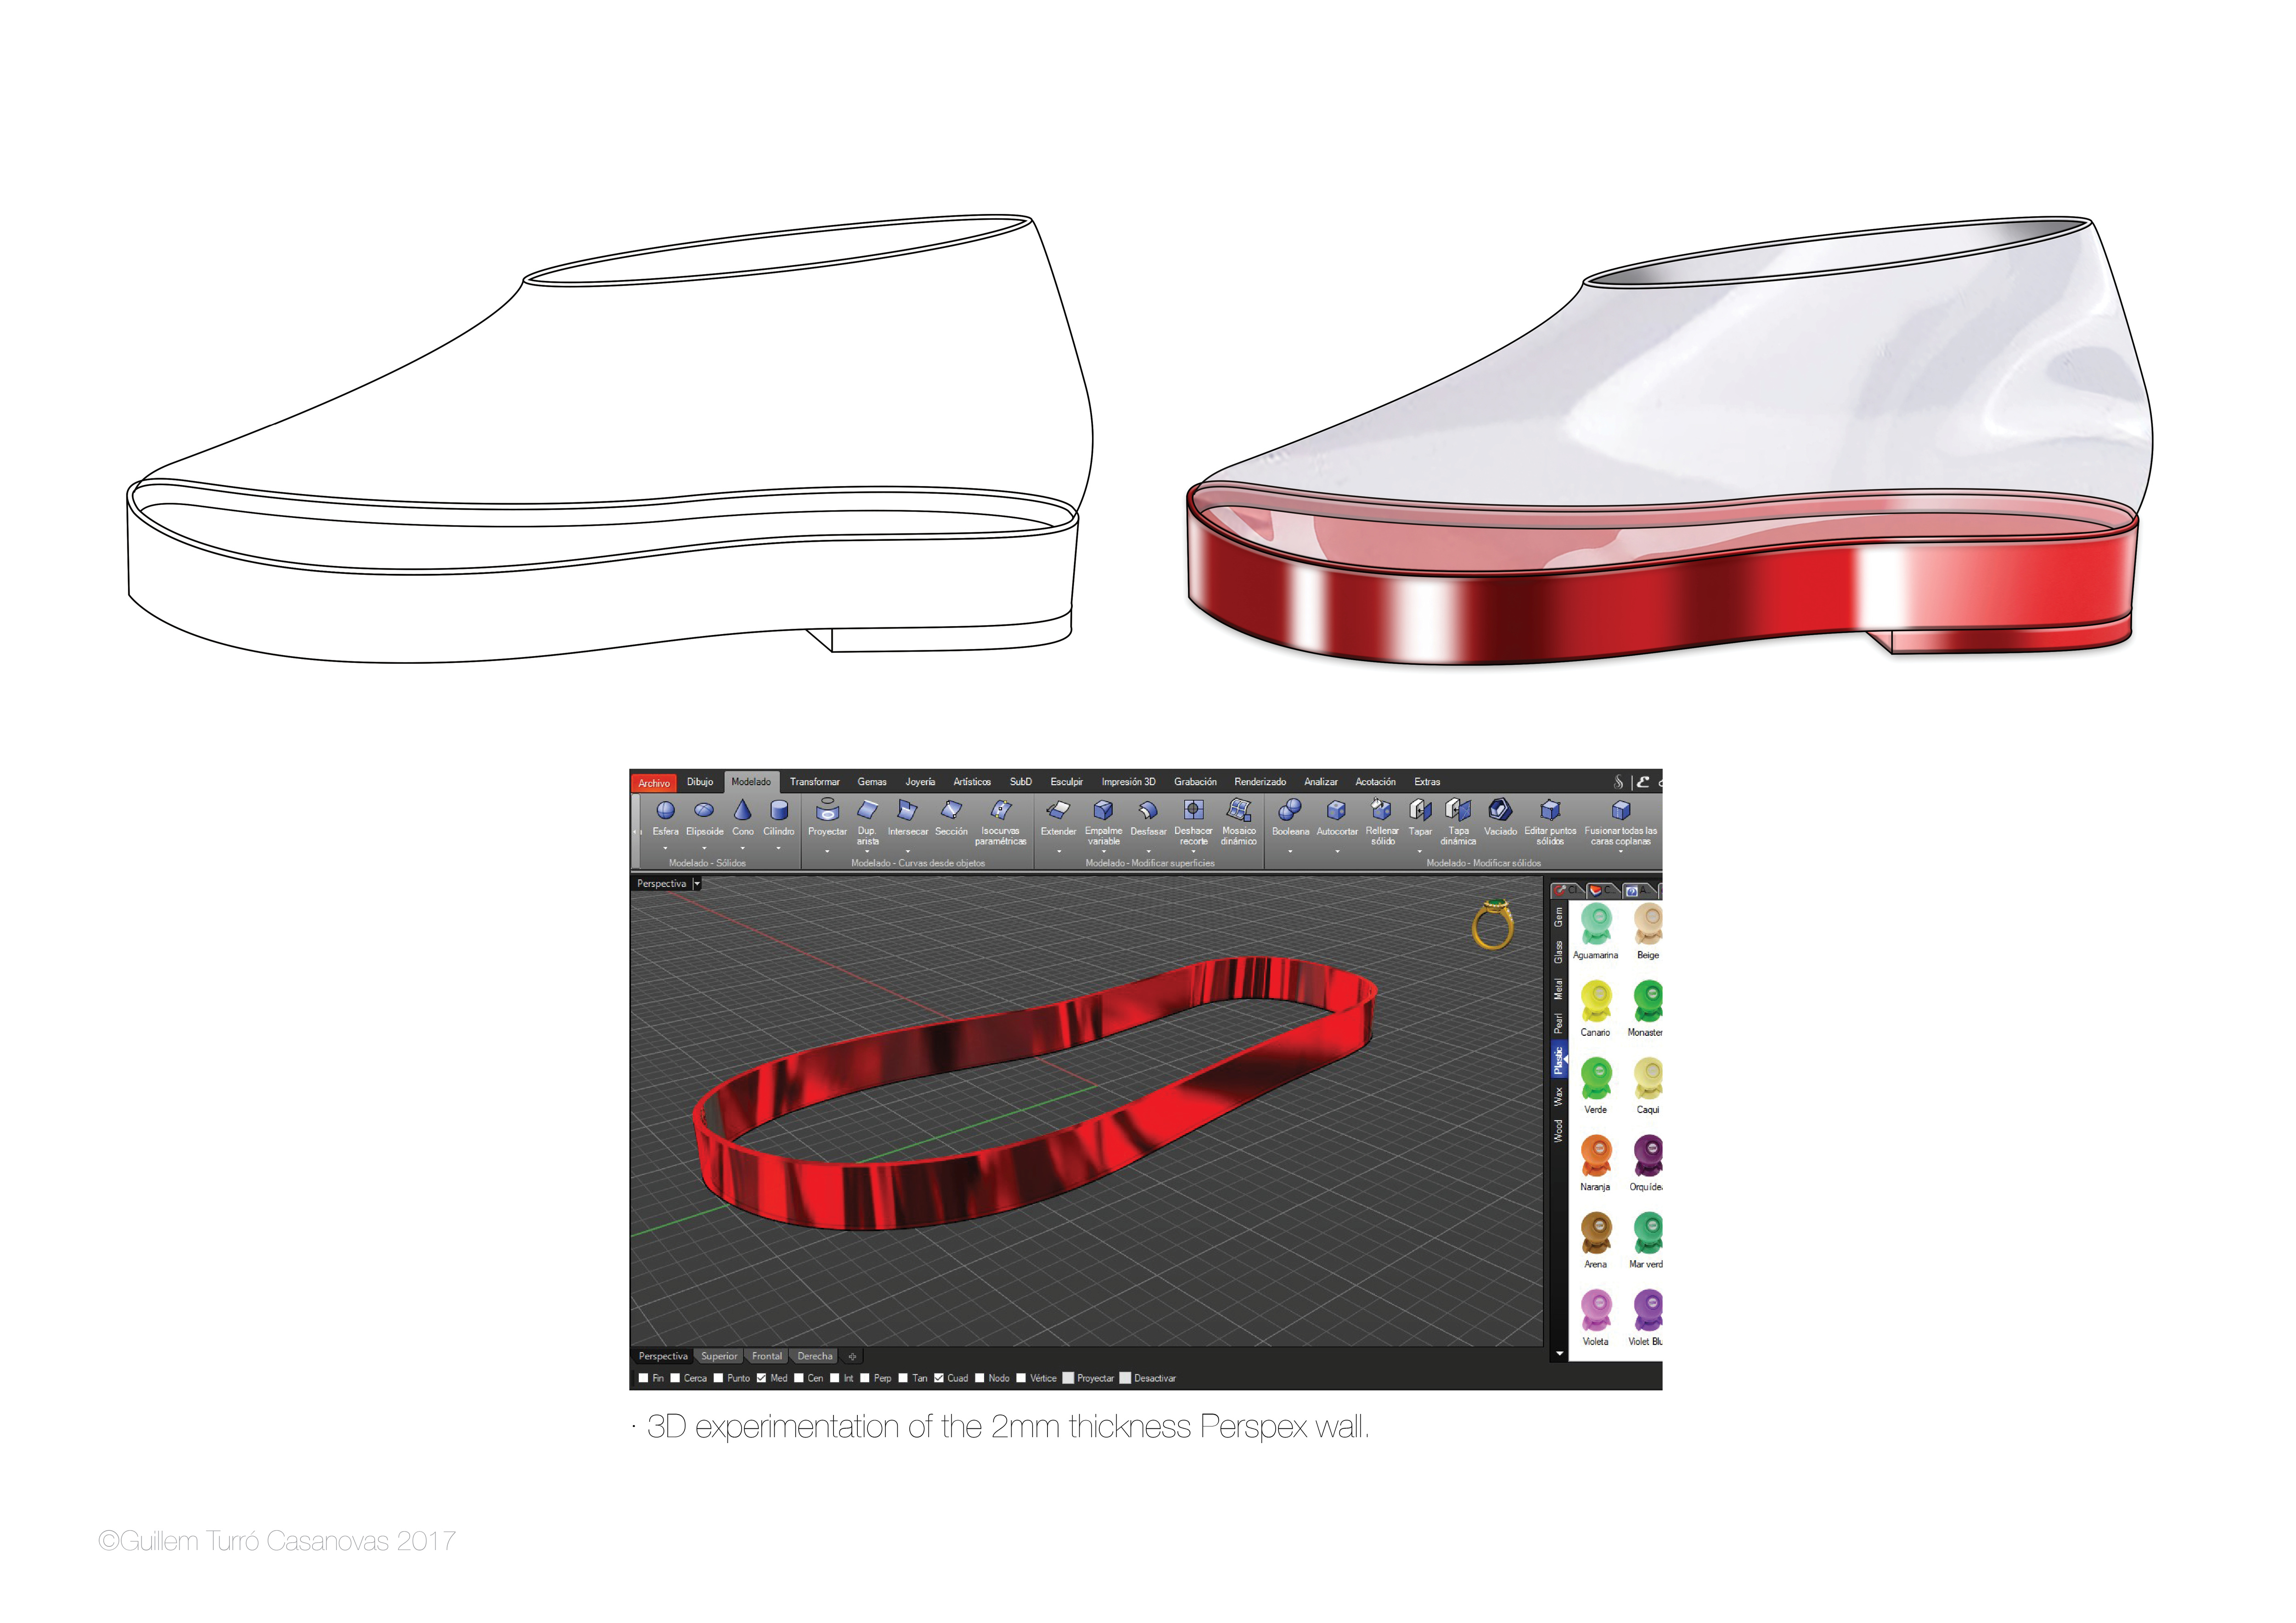Click the Cilindro tool icon
Viewport: 2296px width, 1623px height.
point(779,810)
